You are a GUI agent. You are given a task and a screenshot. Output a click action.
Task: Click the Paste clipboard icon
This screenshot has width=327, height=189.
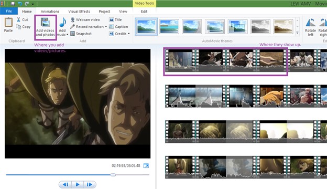click(8, 22)
